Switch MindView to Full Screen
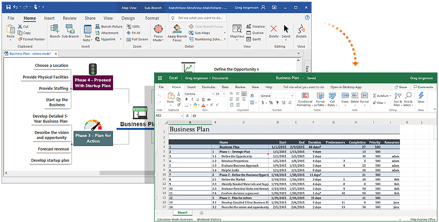This screenshot has width=439, height=222. click(x=137, y=39)
